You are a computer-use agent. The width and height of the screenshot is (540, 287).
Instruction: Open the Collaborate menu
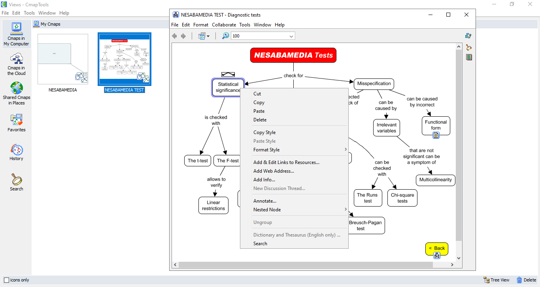pos(224,25)
